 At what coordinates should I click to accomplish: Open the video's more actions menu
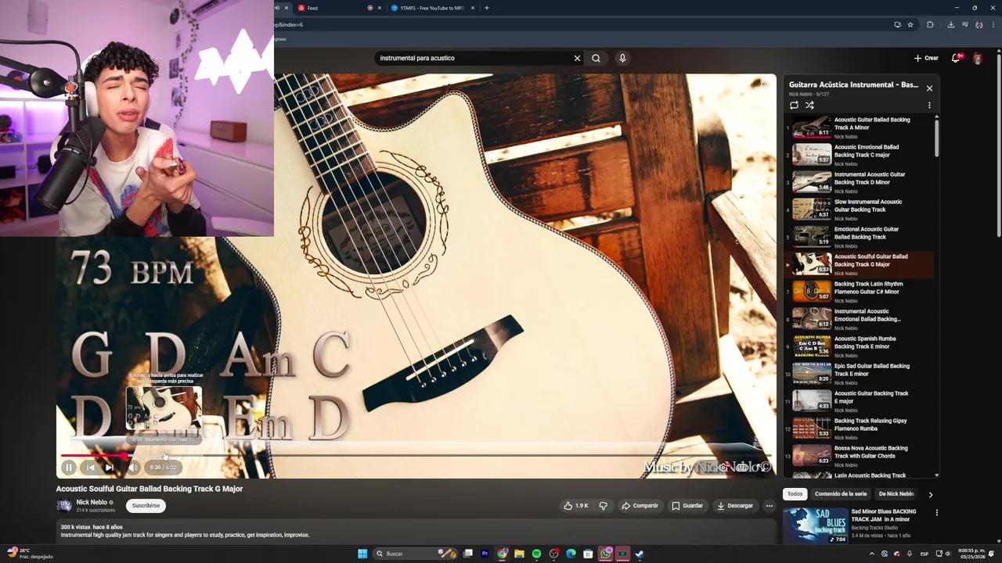pyautogui.click(x=770, y=505)
